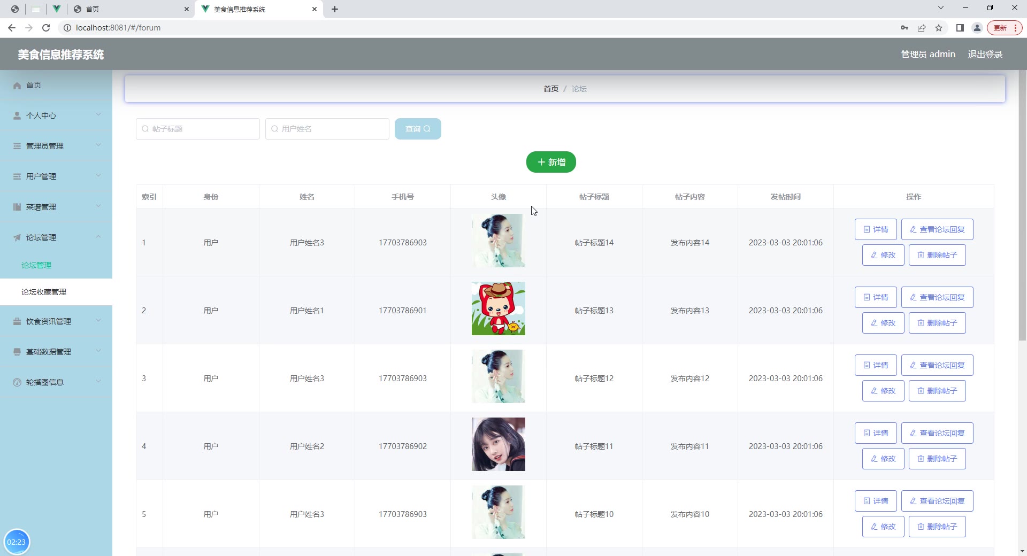Open the browser share icon

pyautogui.click(x=922, y=28)
